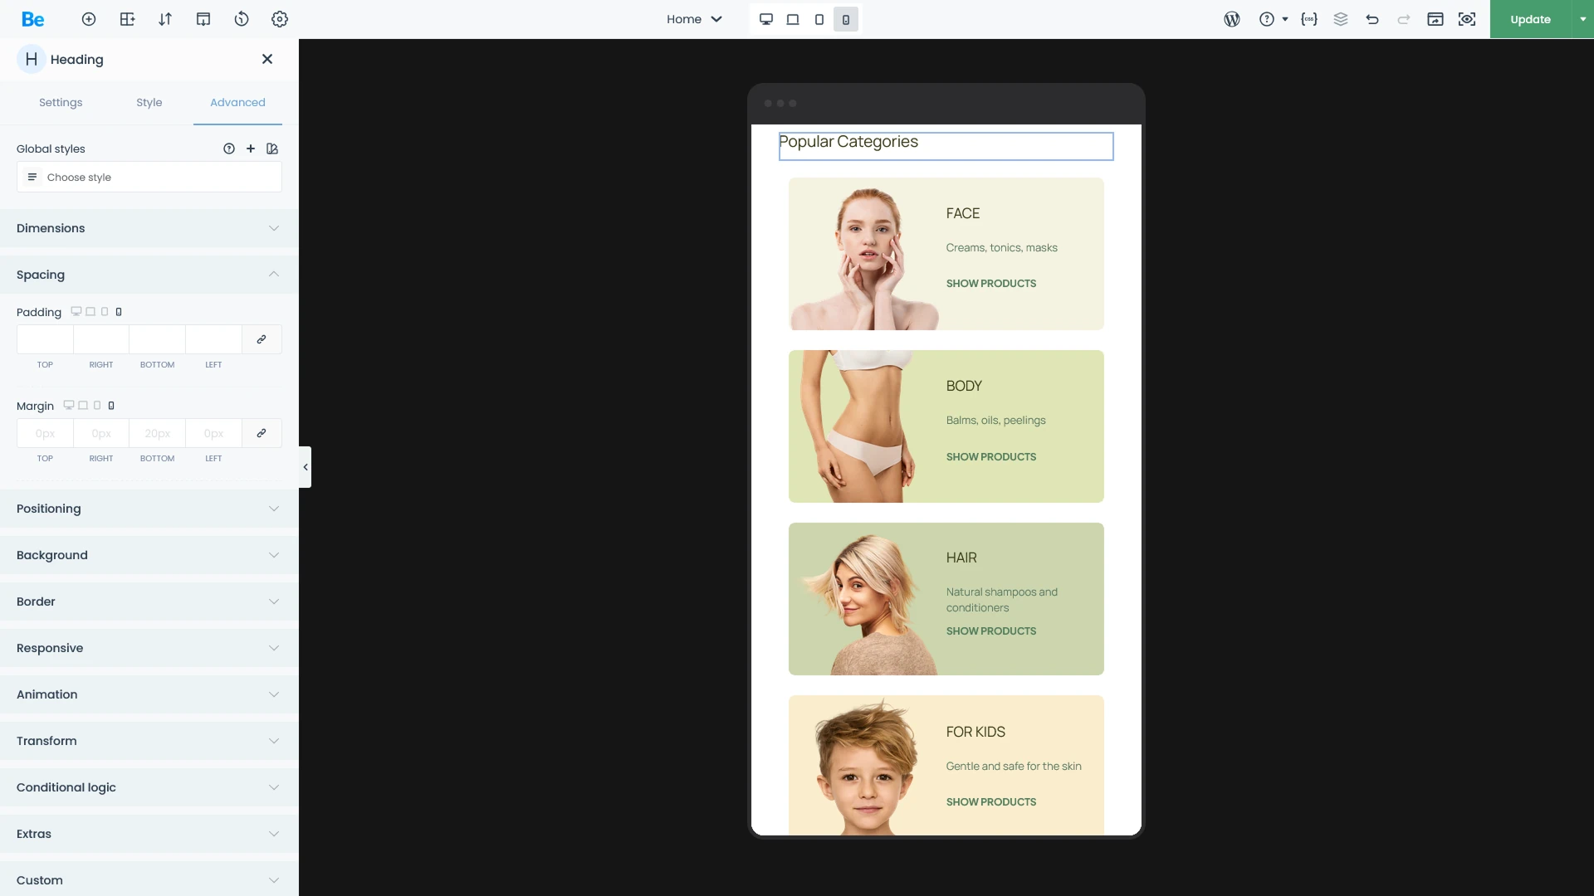
Task: Enter preview mode with the eye icon
Action: pyautogui.click(x=1467, y=19)
